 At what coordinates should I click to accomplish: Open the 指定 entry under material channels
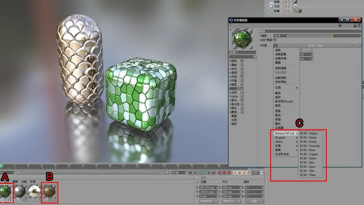pos(234,124)
